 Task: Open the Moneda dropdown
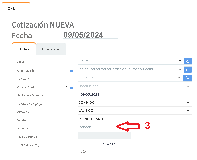pyautogui.click(x=135, y=127)
